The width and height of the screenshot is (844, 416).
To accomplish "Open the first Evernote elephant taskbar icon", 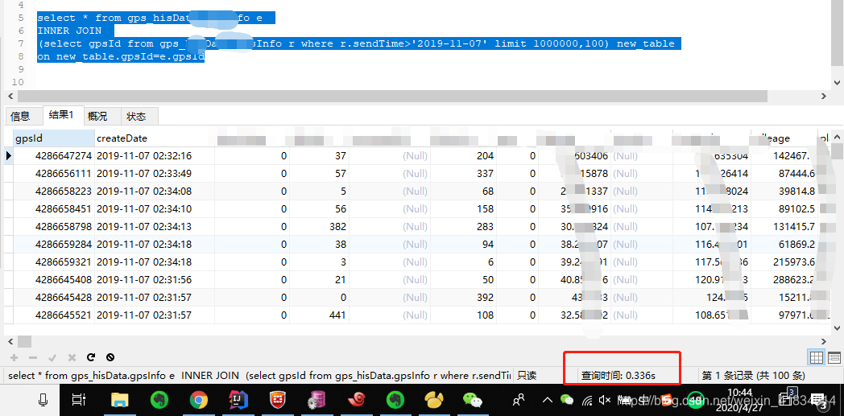I will pos(159,399).
